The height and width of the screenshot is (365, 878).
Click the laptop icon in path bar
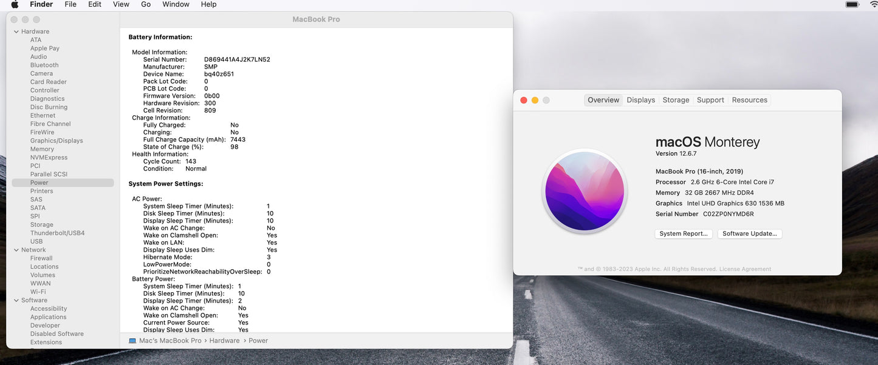coord(132,341)
